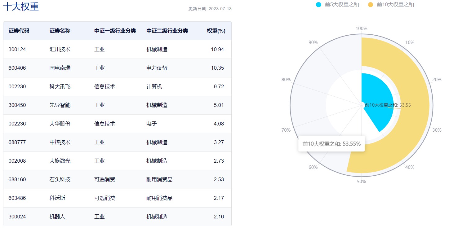The width and height of the screenshot is (449, 228).
Task: Select the 石头科技 stock name
Action: tap(60, 180)
